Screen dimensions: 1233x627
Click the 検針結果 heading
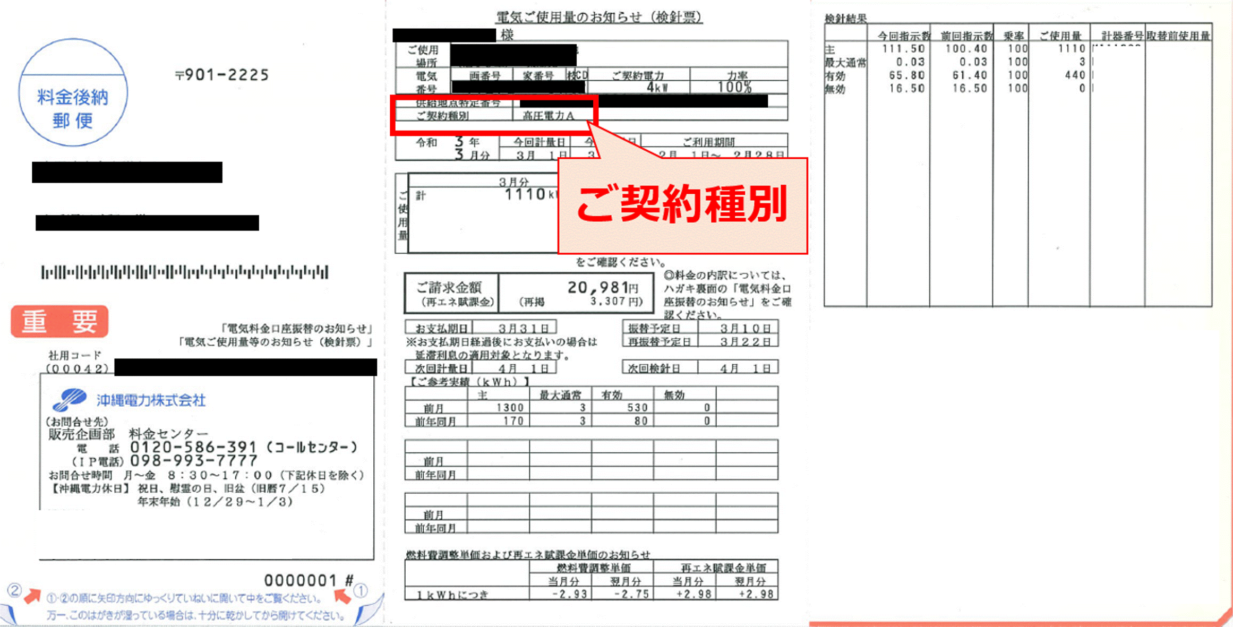point(845,19)
